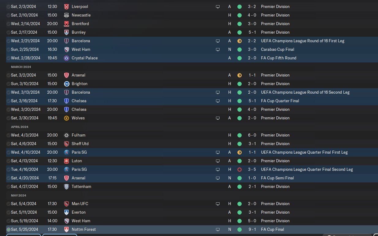Open the Newcastle team name link
This screenshot has width=378, height=236.
click(x=81, y=15)
